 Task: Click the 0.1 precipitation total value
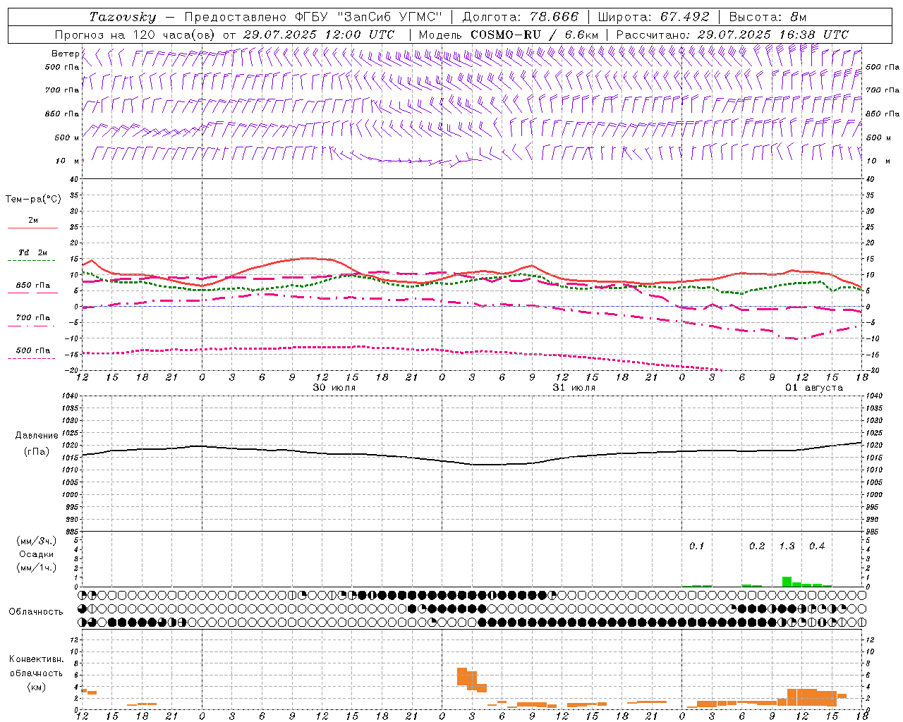coord(696,546)
